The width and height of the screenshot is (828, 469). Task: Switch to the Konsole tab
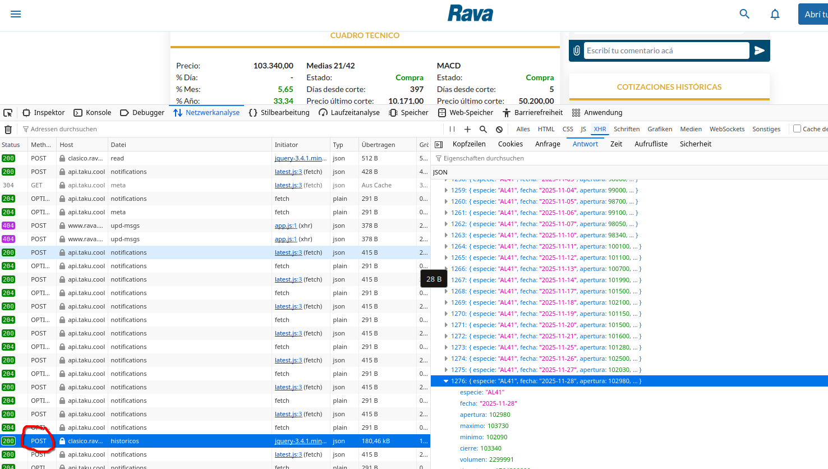(93, 113)
